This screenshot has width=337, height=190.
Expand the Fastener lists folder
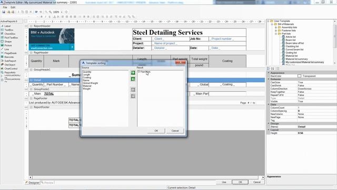pos(276,31)
